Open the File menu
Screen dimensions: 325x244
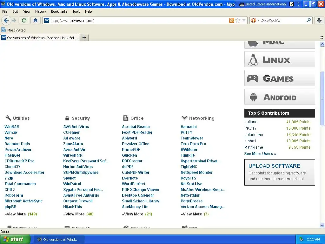point(5,11)
